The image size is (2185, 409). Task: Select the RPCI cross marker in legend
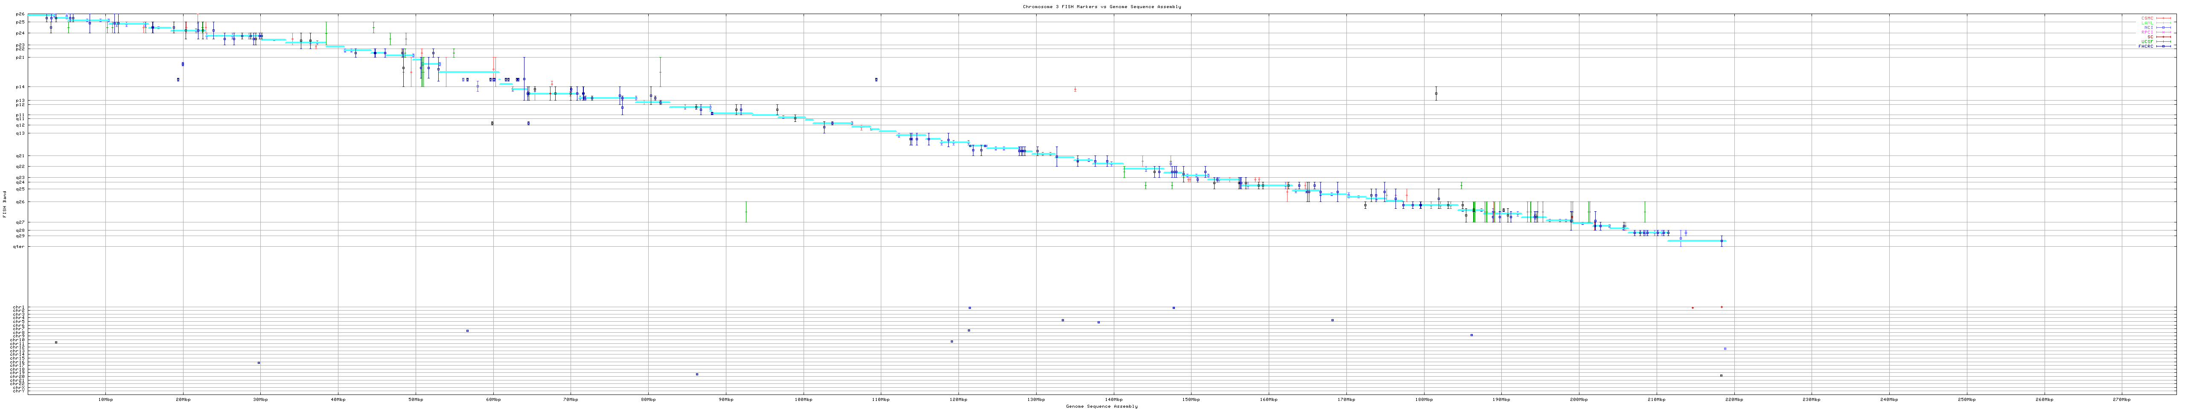(2163, 32)
